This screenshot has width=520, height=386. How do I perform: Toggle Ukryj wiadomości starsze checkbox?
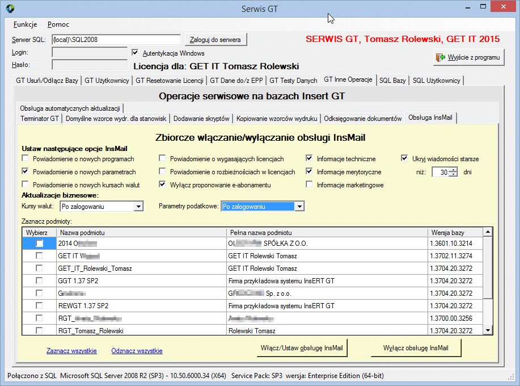(x=404, y=158)
